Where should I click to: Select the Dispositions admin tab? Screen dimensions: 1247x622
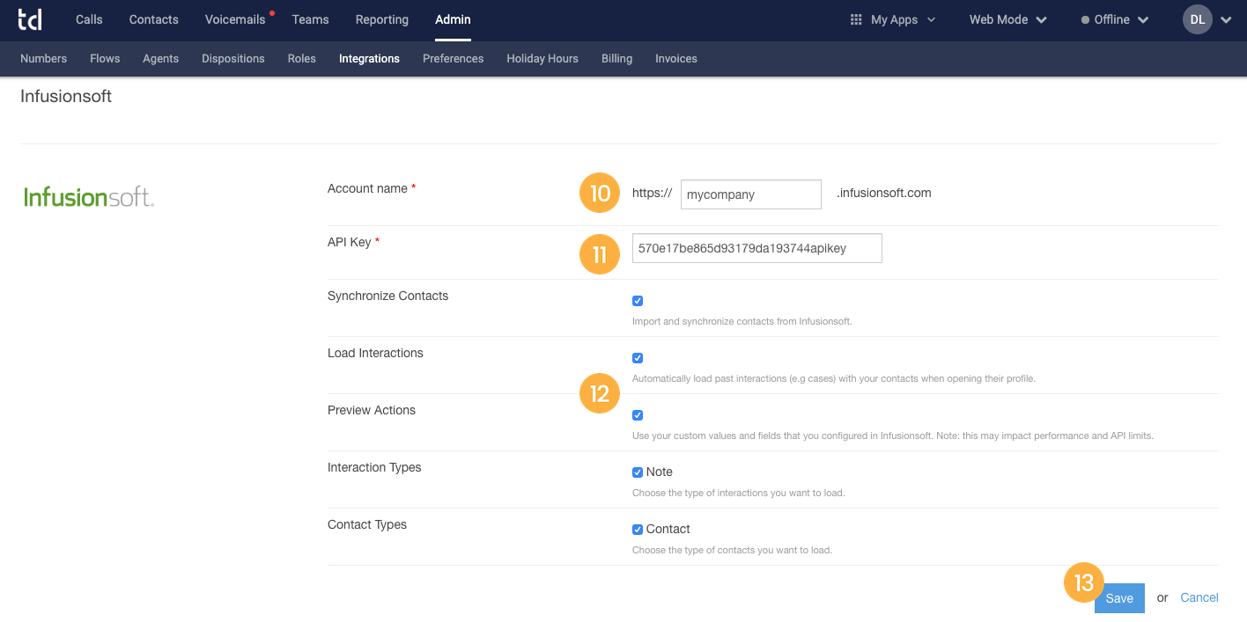pyautogui.click(x=232, y=58)
